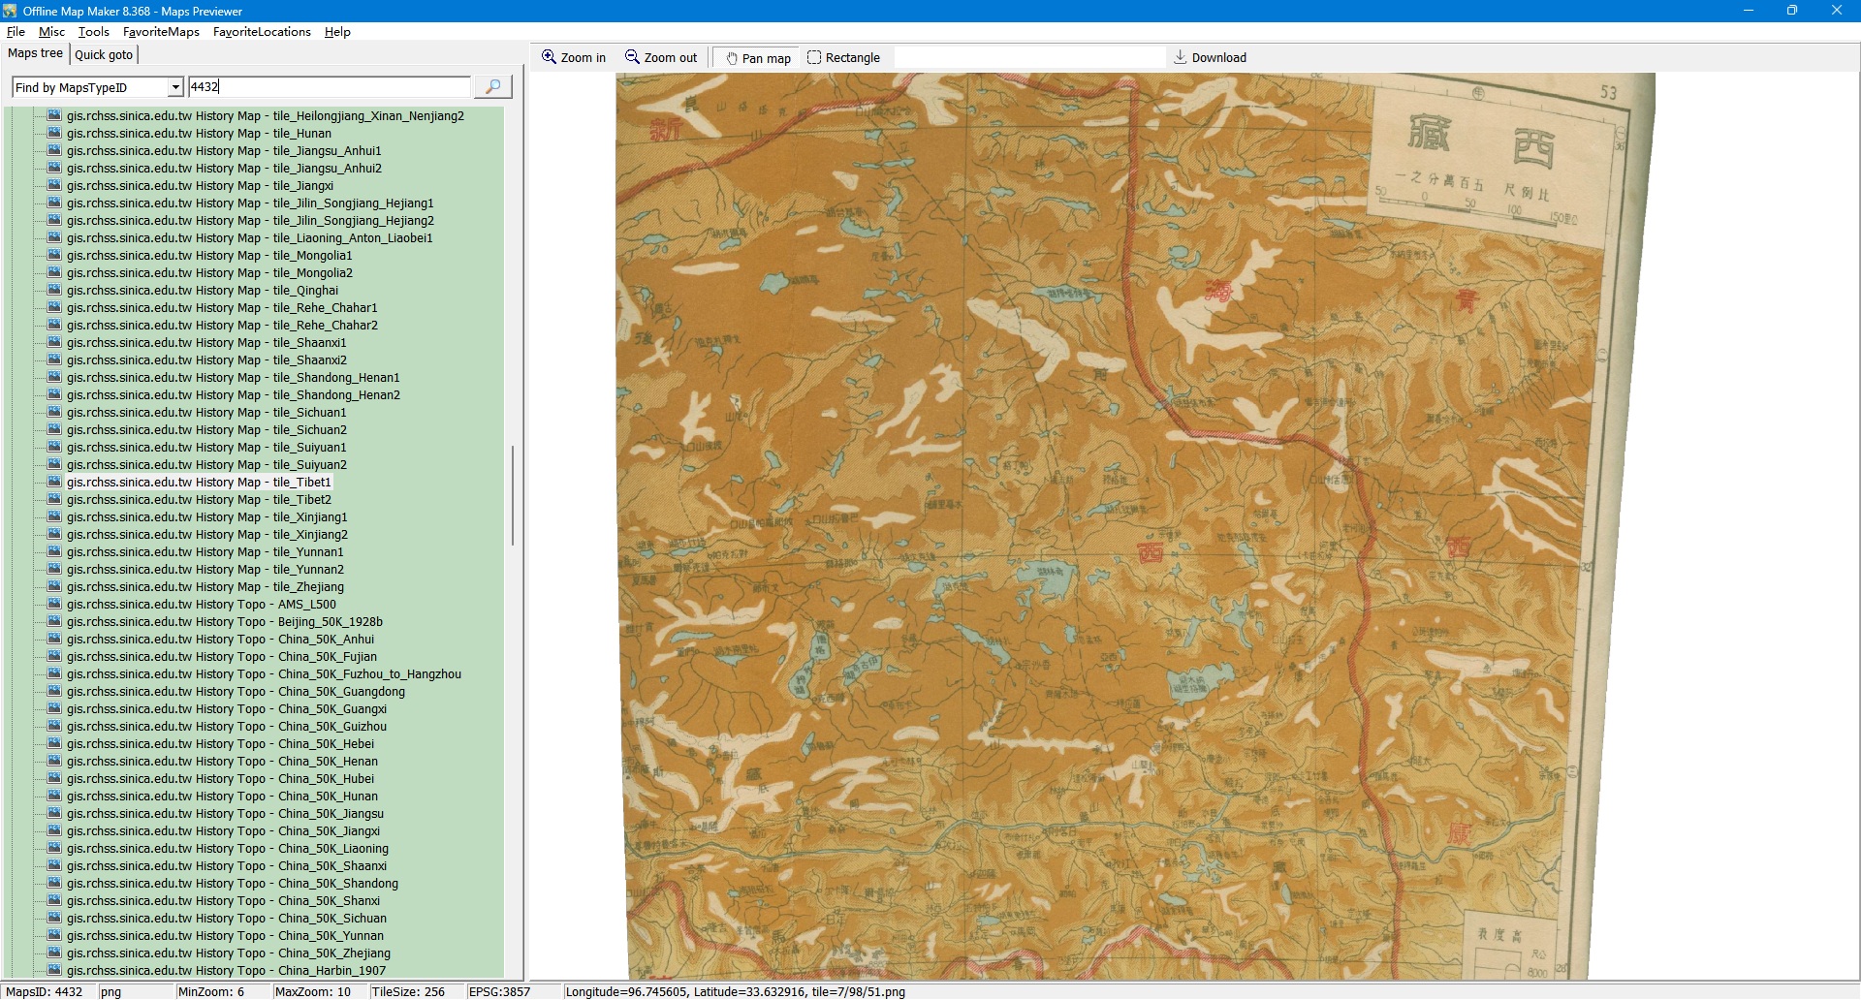Click the Zoom out tool
Viewport: 1861px width, 1000px height.
coord(661,58)
